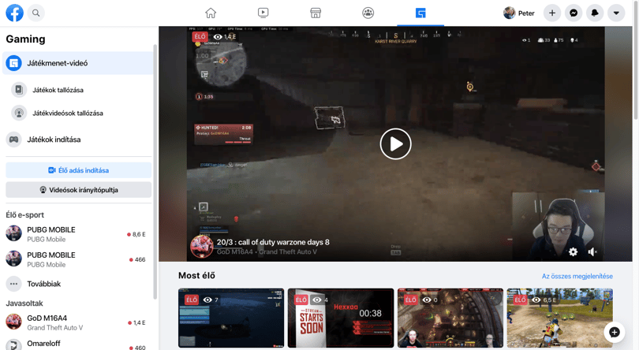Open the Facebook home logo
This screenshot has width=639, height=350.
pos(14,13)
